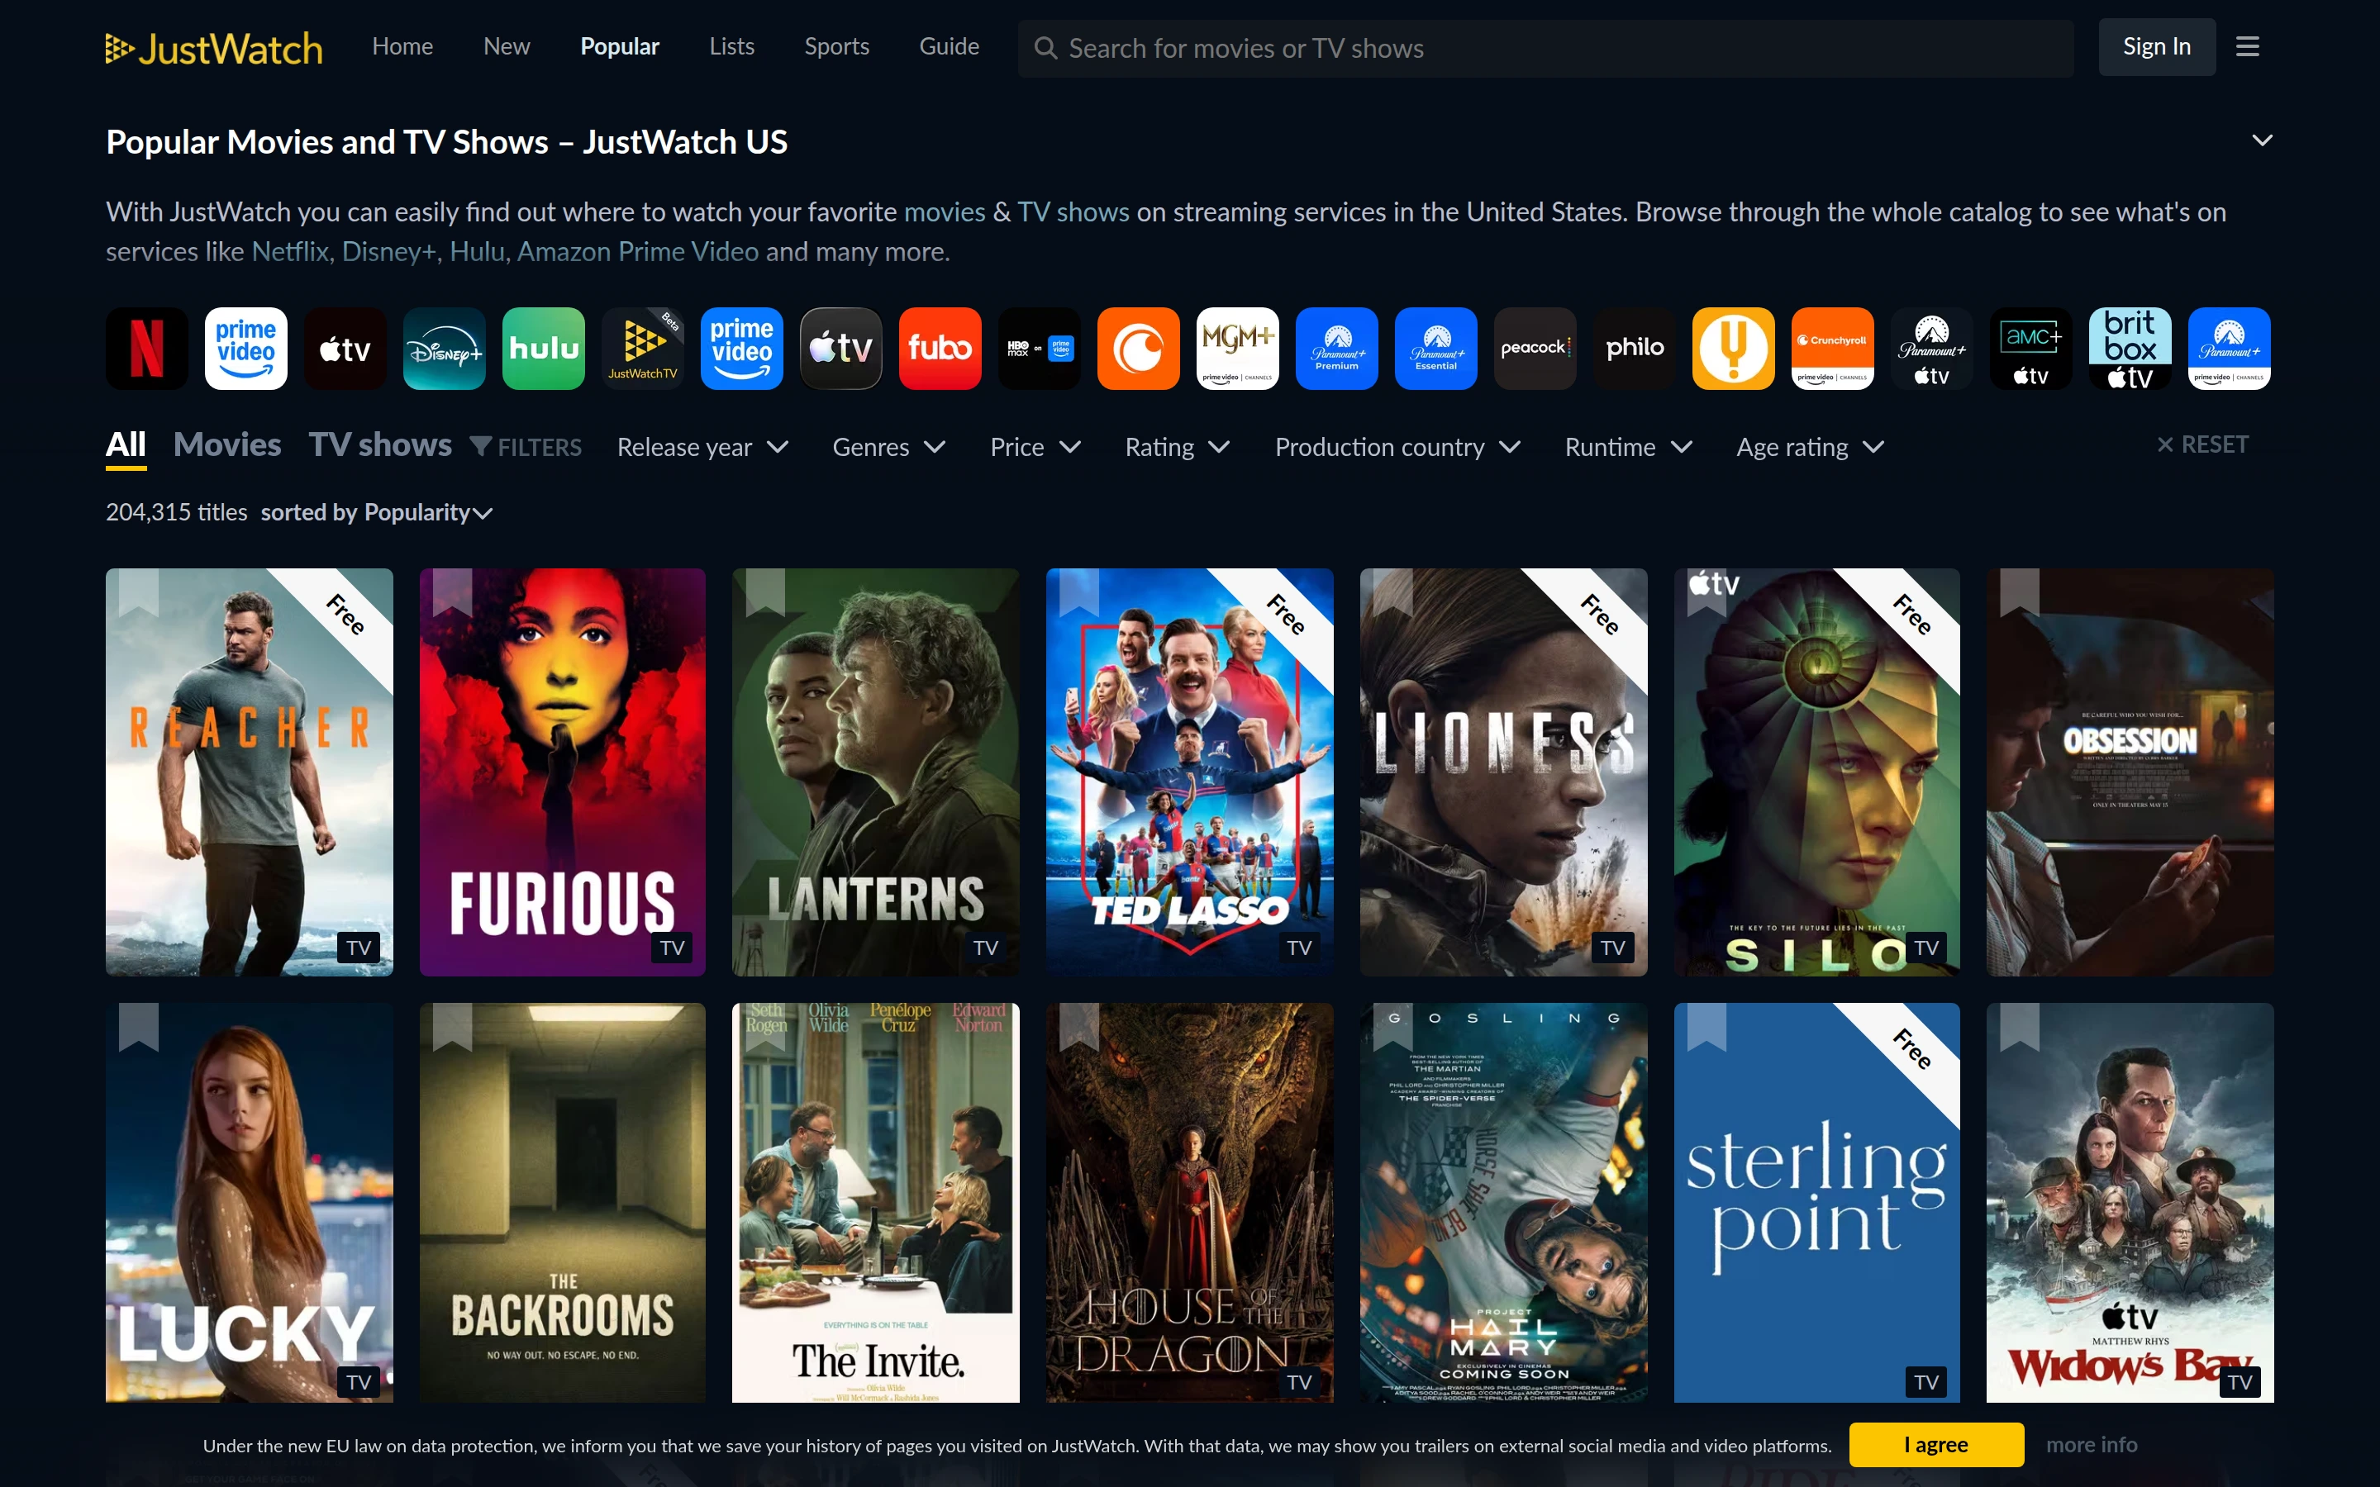Bookmark the Obsession poster
The image size is (2380, 1487).
pos(2019,592)
